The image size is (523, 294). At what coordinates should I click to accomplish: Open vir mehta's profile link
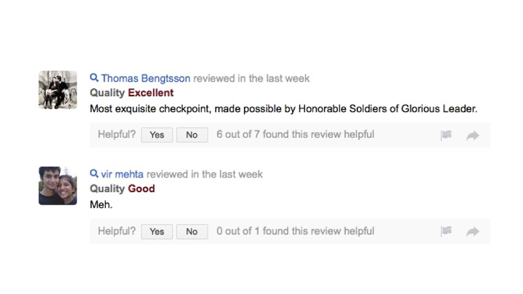point(122,174)
